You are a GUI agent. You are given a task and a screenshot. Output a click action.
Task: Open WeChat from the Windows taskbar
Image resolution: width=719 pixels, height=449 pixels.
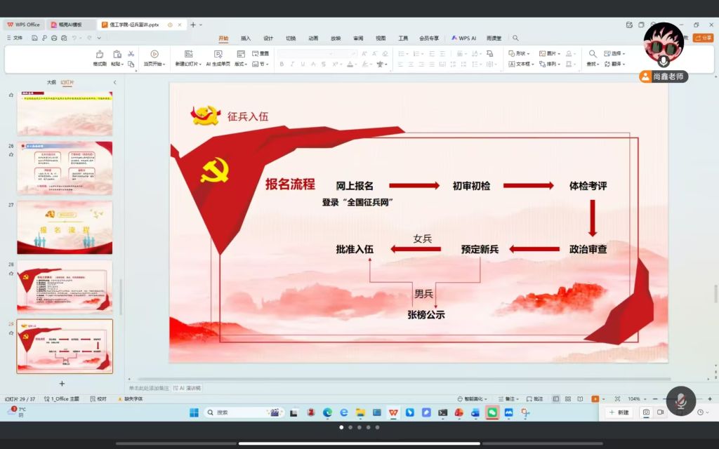point(492,413)
